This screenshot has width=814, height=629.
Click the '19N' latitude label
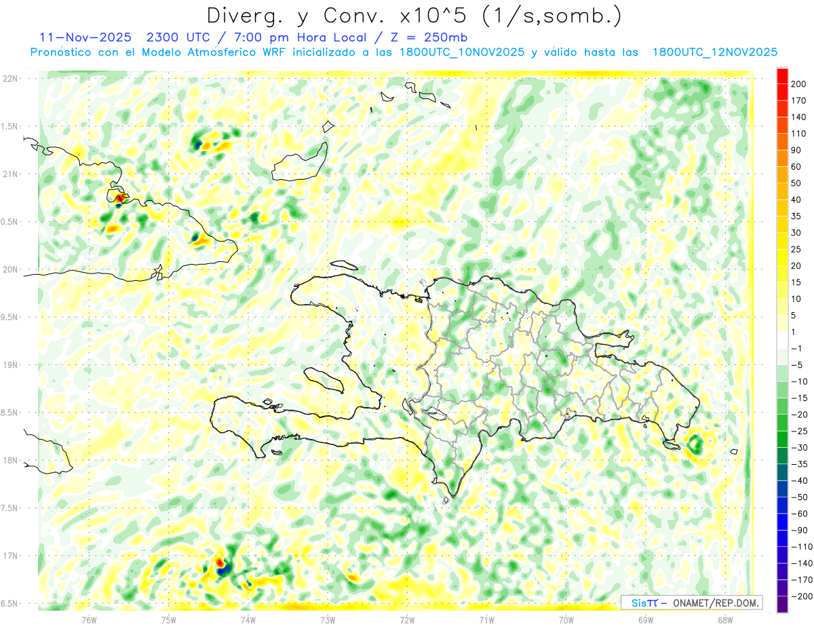click(x=9, y=365)
